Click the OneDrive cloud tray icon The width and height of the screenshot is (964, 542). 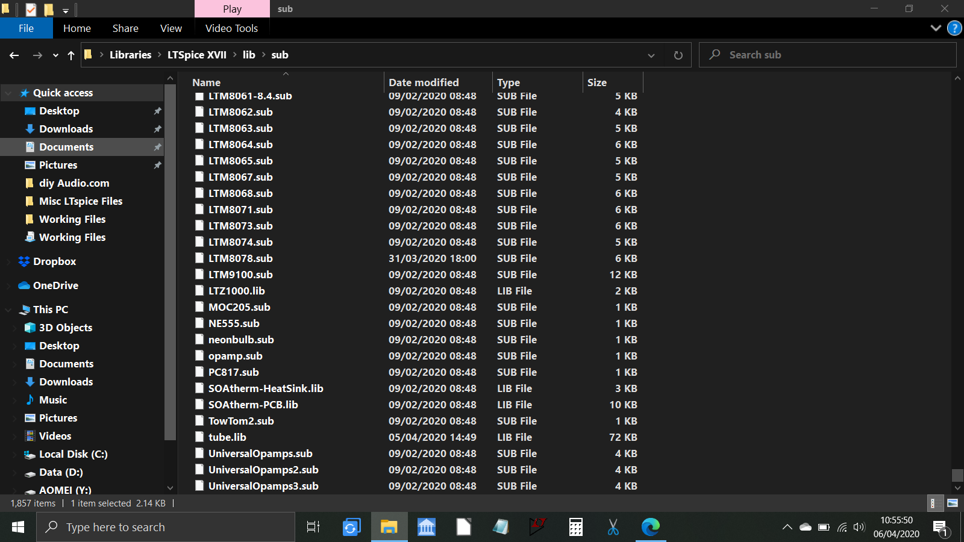pos(806,528)
